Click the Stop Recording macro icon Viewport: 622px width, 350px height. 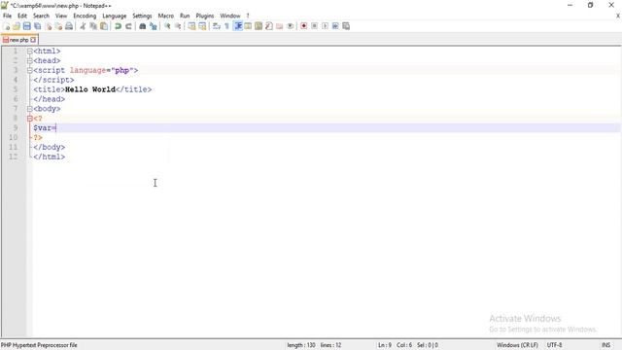pyautogui.click(x=314, y=26)
